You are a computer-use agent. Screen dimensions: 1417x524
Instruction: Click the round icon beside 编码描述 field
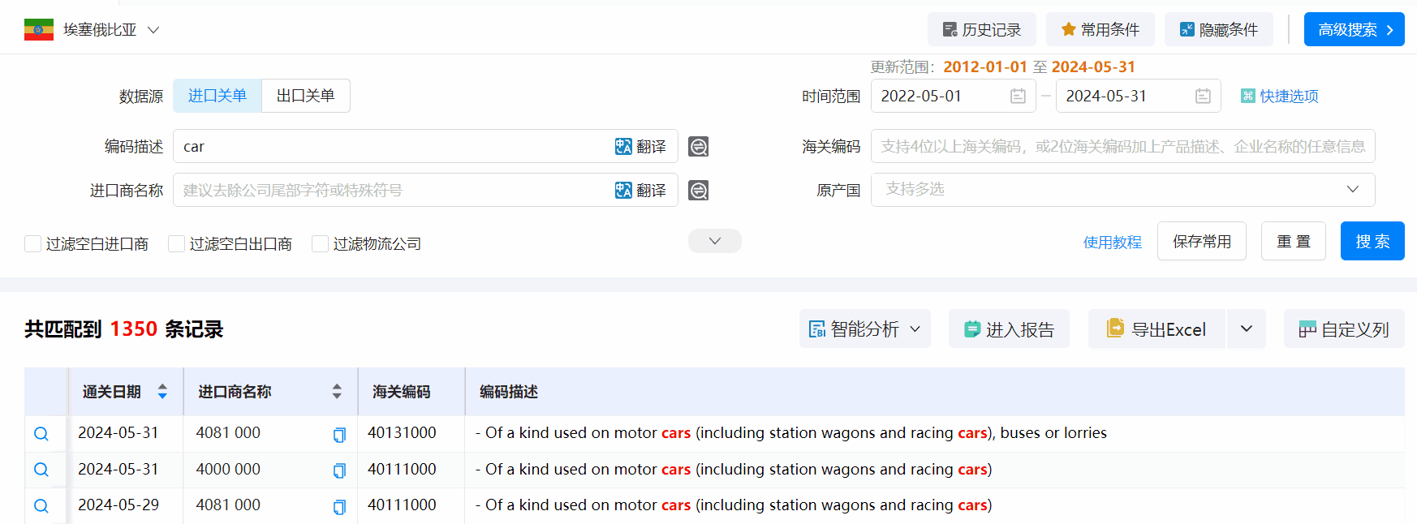[x=698, y=147]
